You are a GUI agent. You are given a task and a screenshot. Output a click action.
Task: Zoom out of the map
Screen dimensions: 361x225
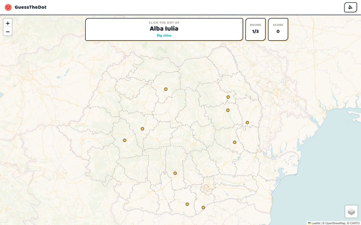[8, 32]
